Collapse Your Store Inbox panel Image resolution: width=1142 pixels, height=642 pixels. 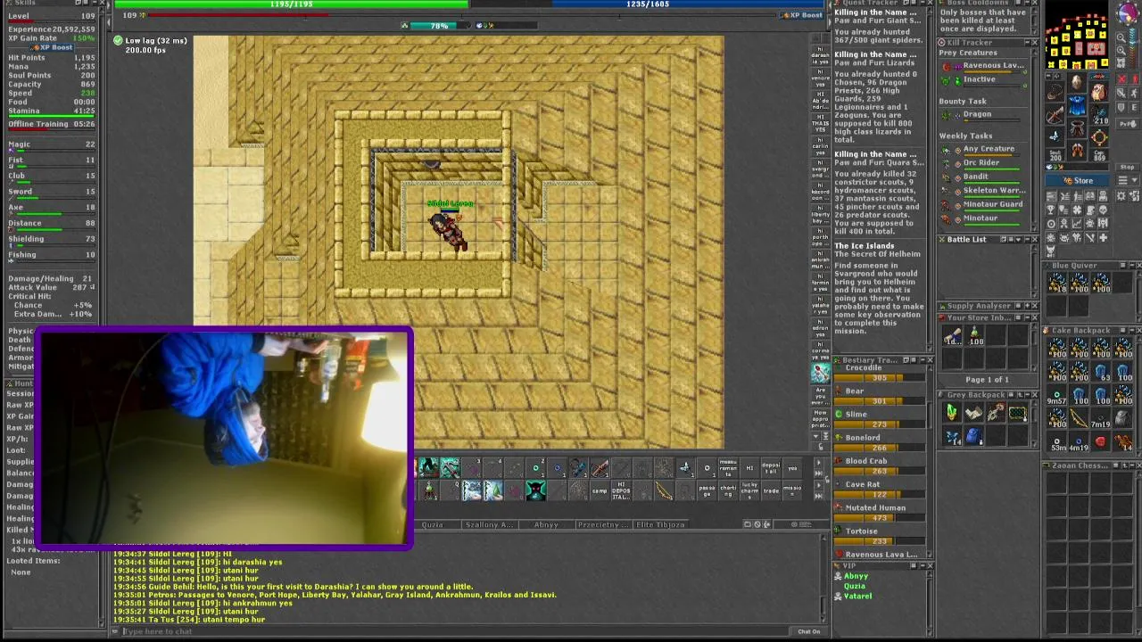point(1028,317)
